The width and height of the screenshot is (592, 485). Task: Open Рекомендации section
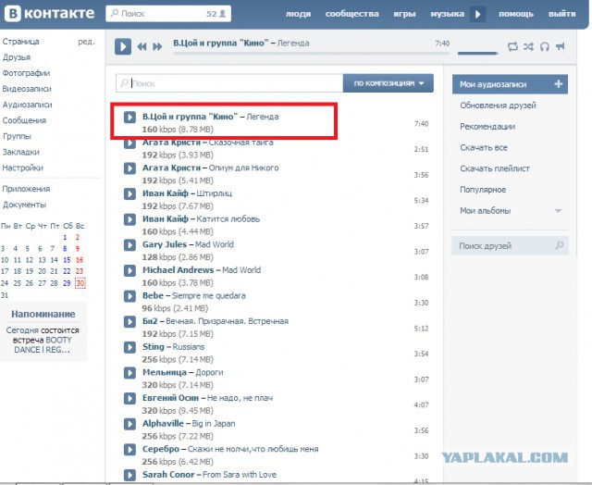click(487, 127)
